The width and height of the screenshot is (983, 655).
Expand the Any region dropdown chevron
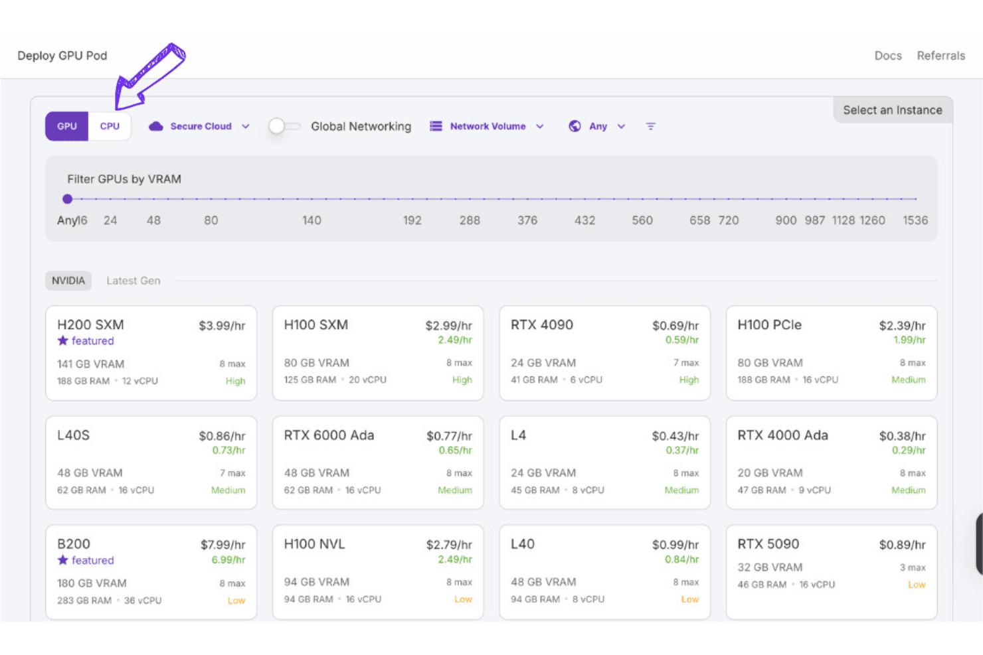[x=621, y=126]
